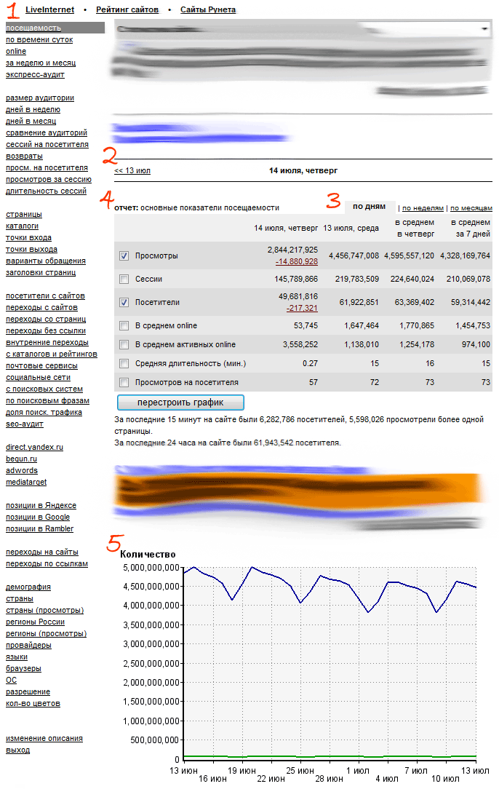
Task: Toggle the Посетители checkbox
Action: tap(124, 302)
